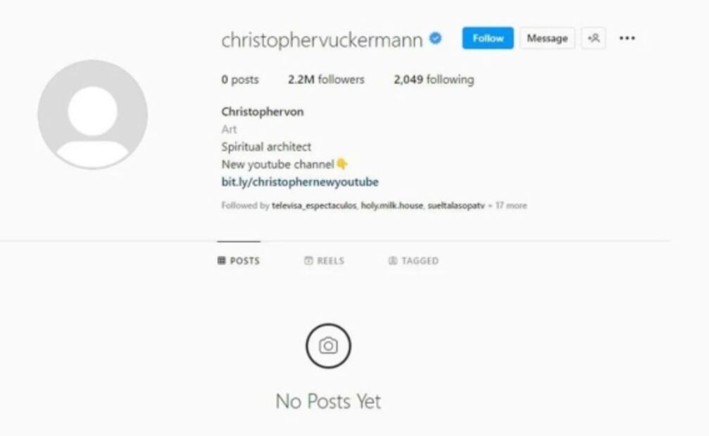Send a message via Message button
The width and height of the screenshot is (709, 436).
(547, 39)
